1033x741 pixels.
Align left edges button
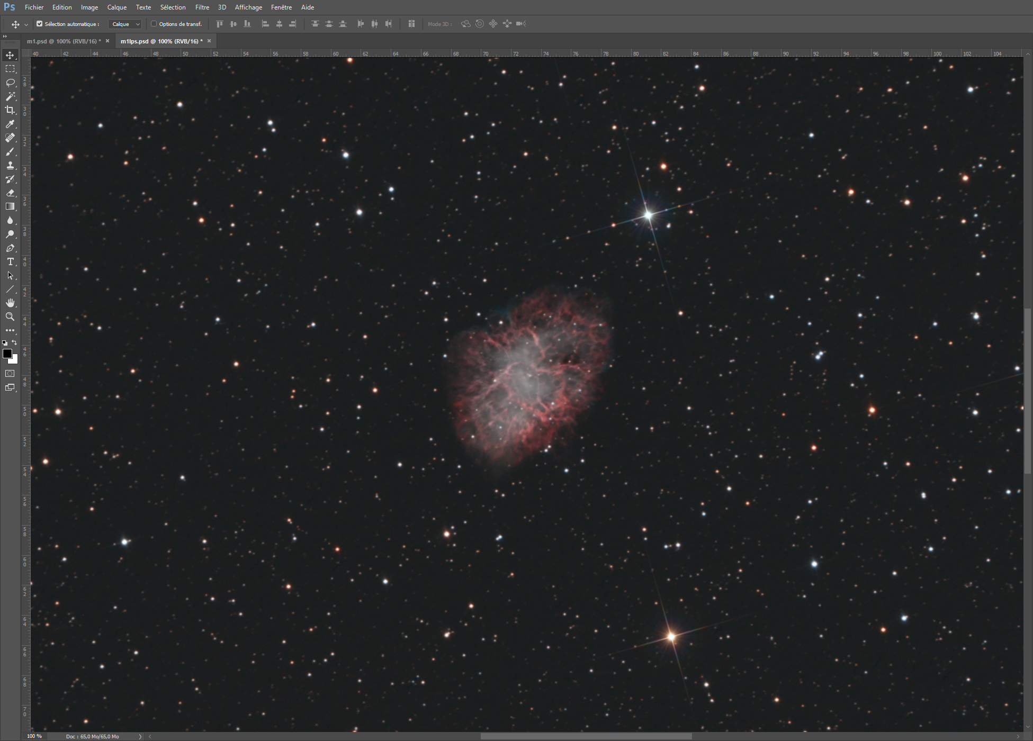tap(266, 24)
